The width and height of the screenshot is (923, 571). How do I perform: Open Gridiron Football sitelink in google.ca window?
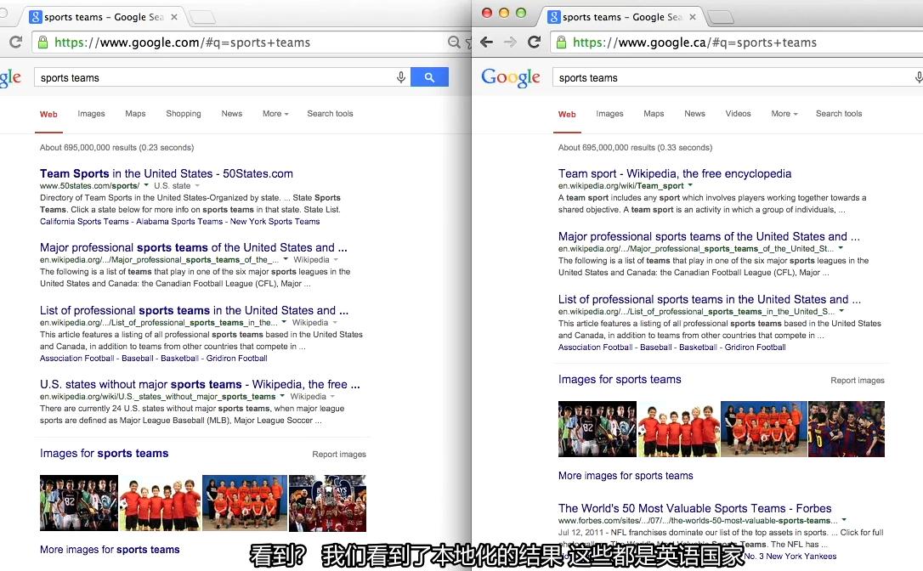(x=756, y=348)
